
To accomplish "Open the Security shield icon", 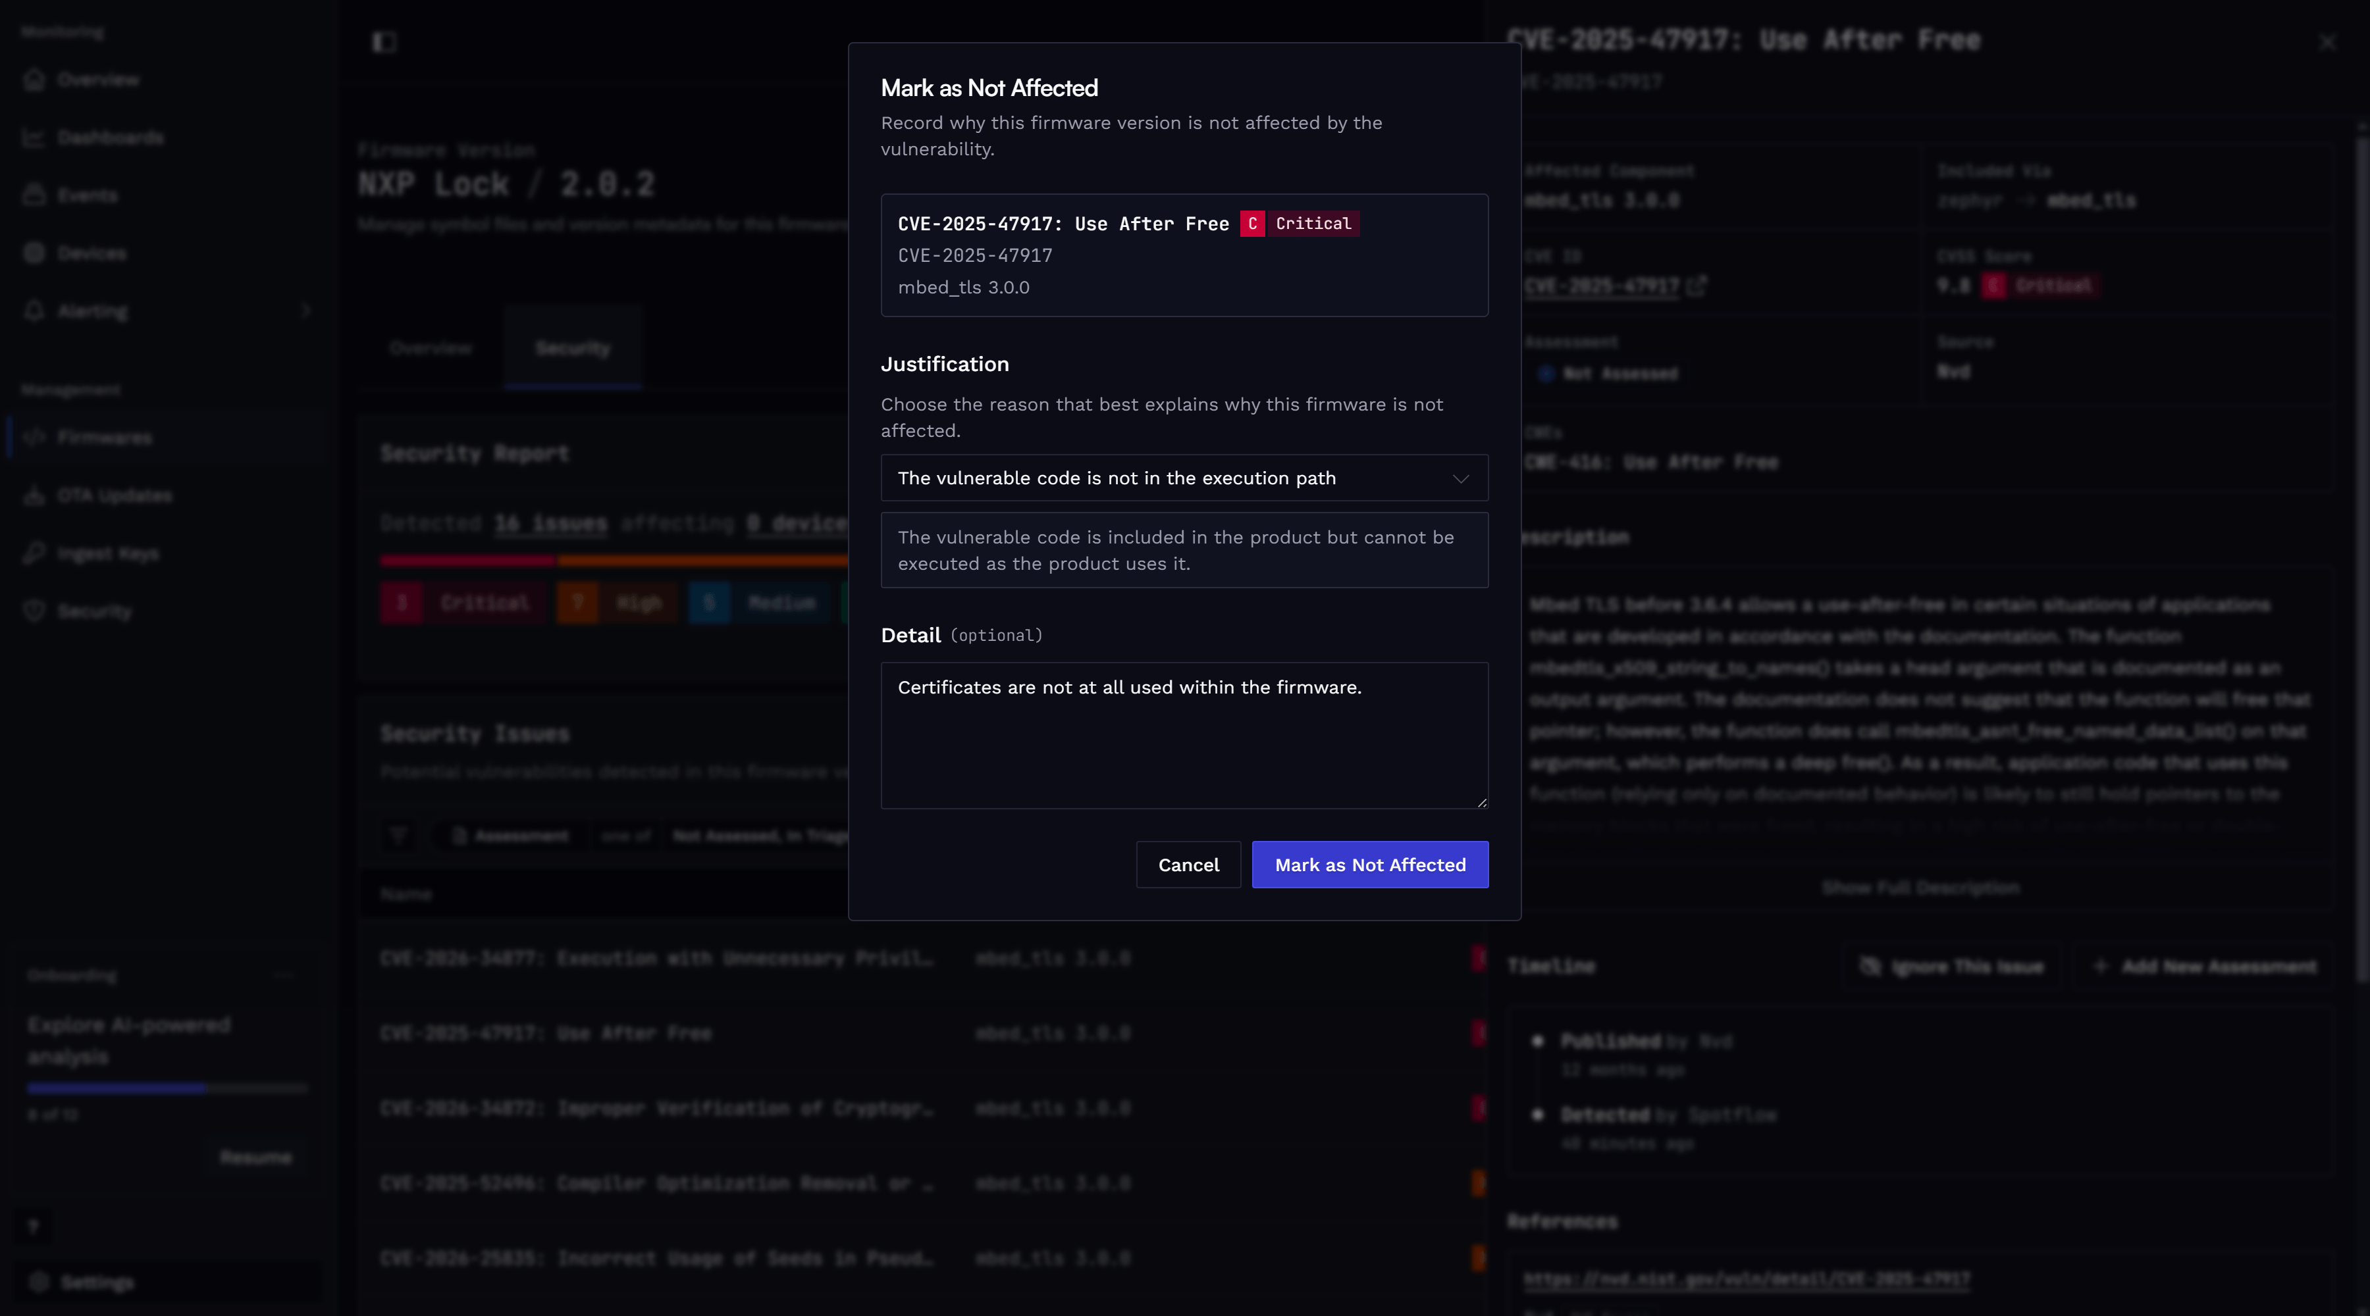I will coord(35,611).
